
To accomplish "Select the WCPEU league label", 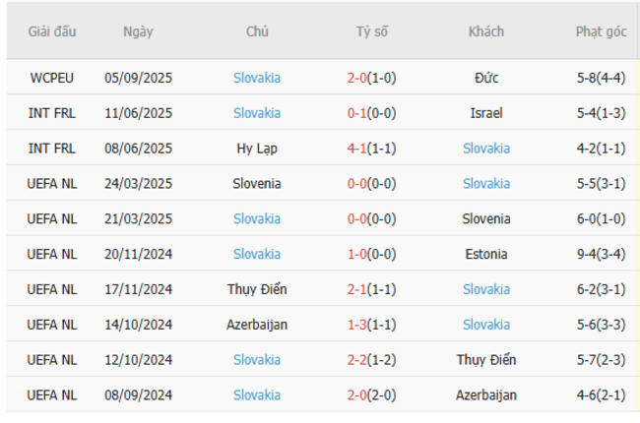I will coord(52,78).
